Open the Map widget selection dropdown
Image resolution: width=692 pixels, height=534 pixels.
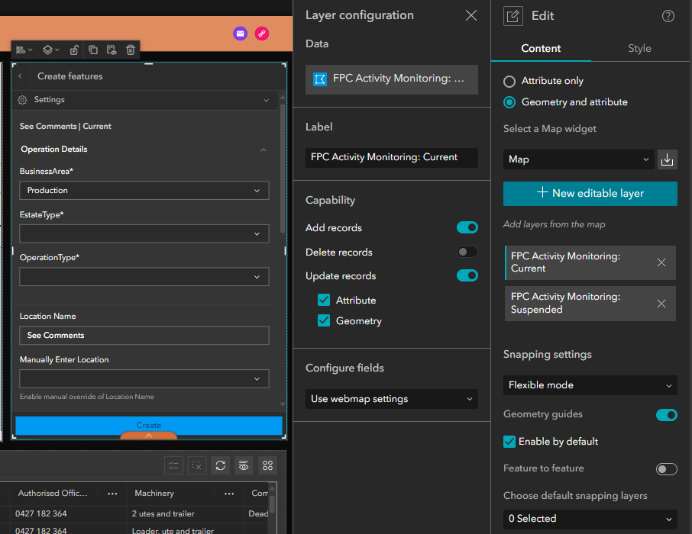point(579,159)
